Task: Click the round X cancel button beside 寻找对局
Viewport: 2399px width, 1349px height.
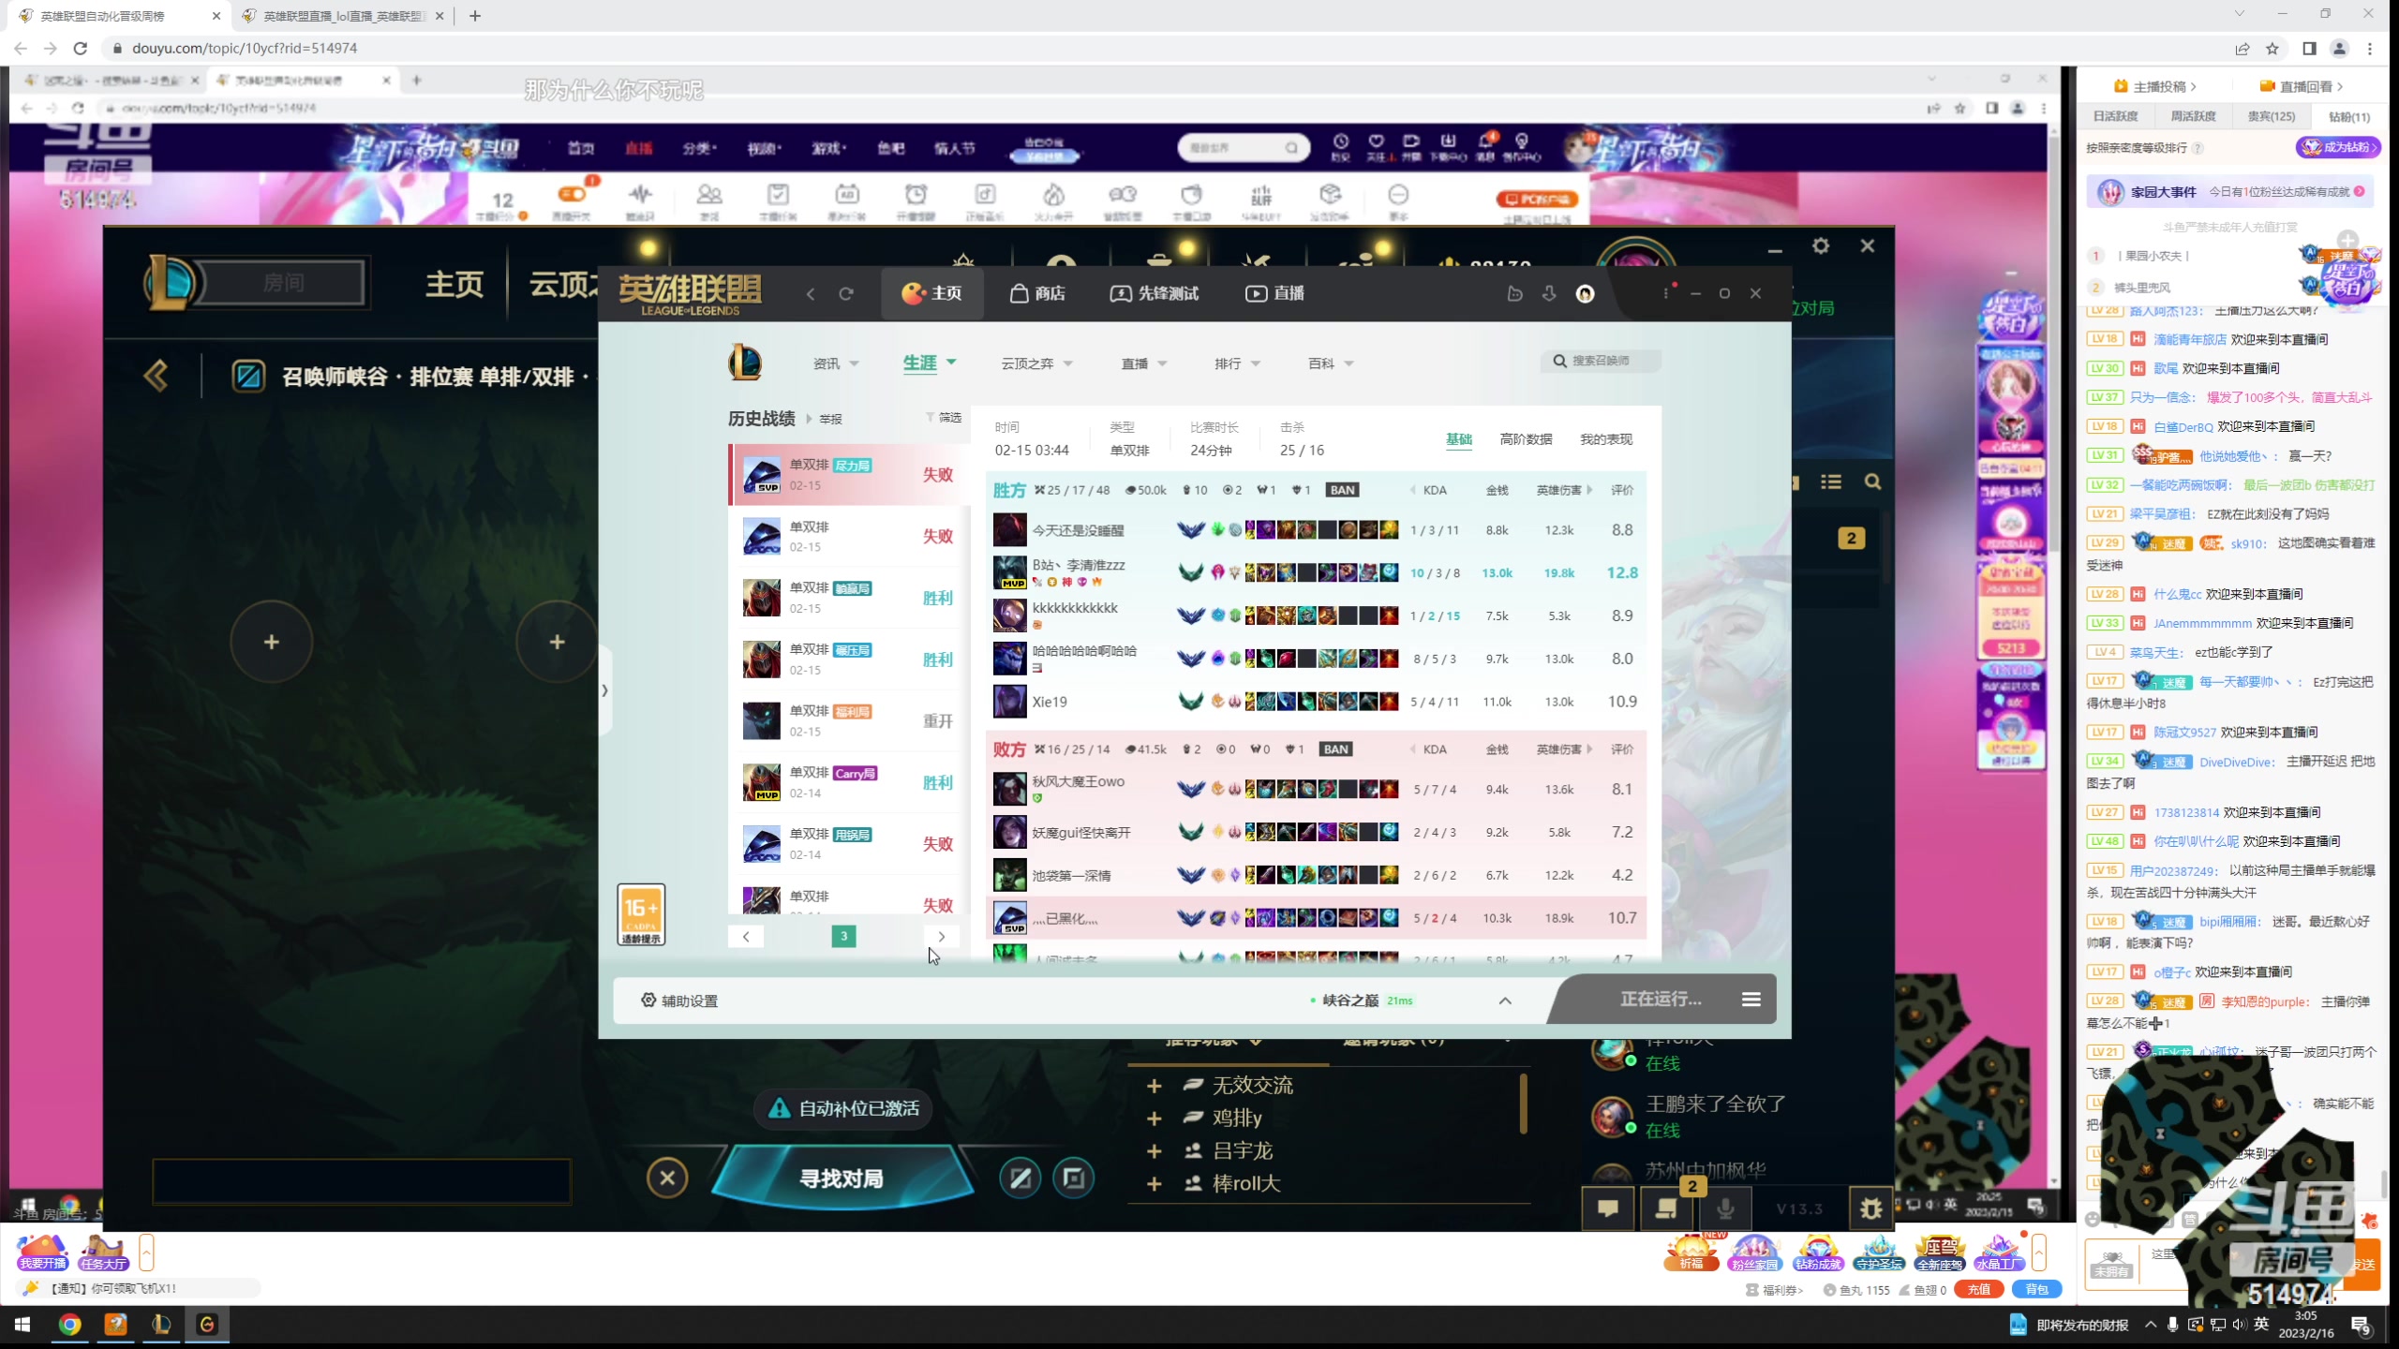Action: [x=667, y=1178]
